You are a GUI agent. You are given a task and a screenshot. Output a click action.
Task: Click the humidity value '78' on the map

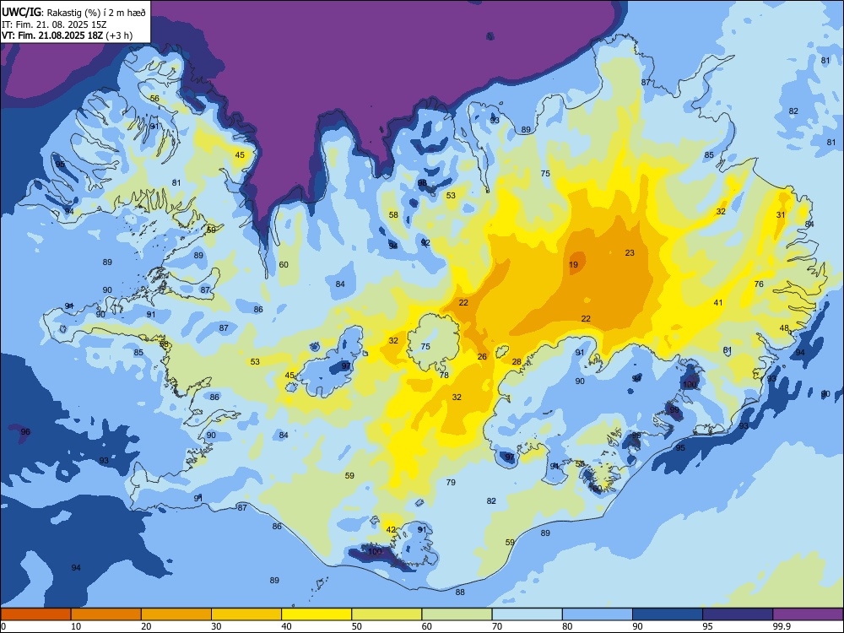pyautogui.click(x=444, y=375)
